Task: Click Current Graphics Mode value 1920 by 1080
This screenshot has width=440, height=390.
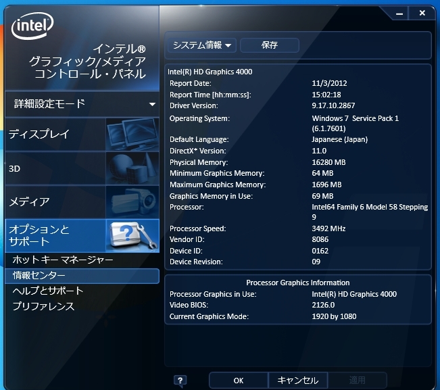Action: tap(334, 316)
